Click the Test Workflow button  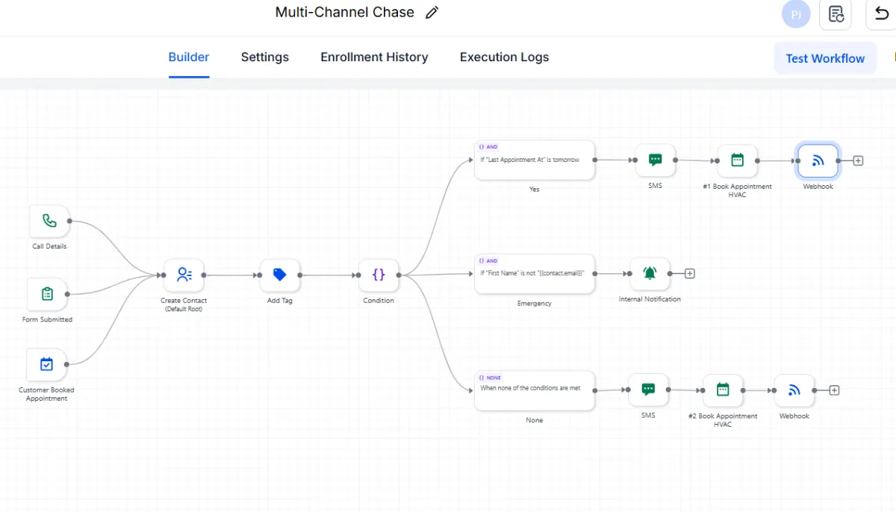point(825,58)
